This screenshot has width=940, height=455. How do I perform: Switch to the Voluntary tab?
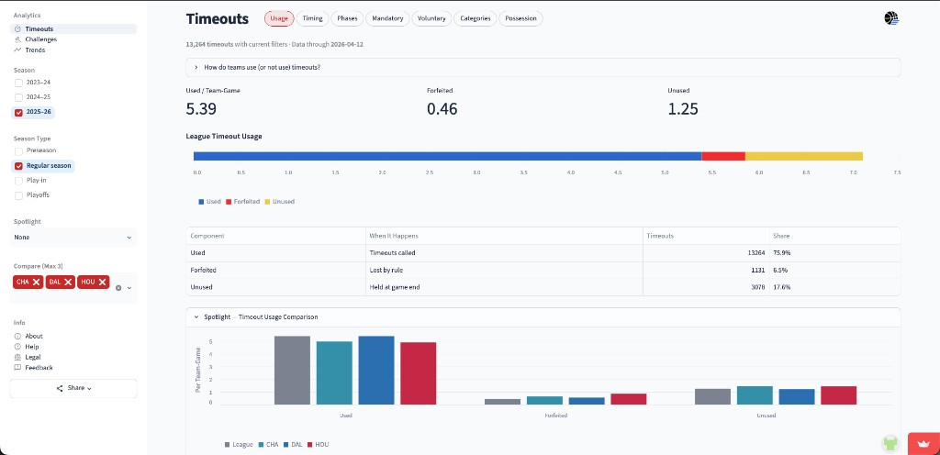pyautogui.click(x=431, y=18)
